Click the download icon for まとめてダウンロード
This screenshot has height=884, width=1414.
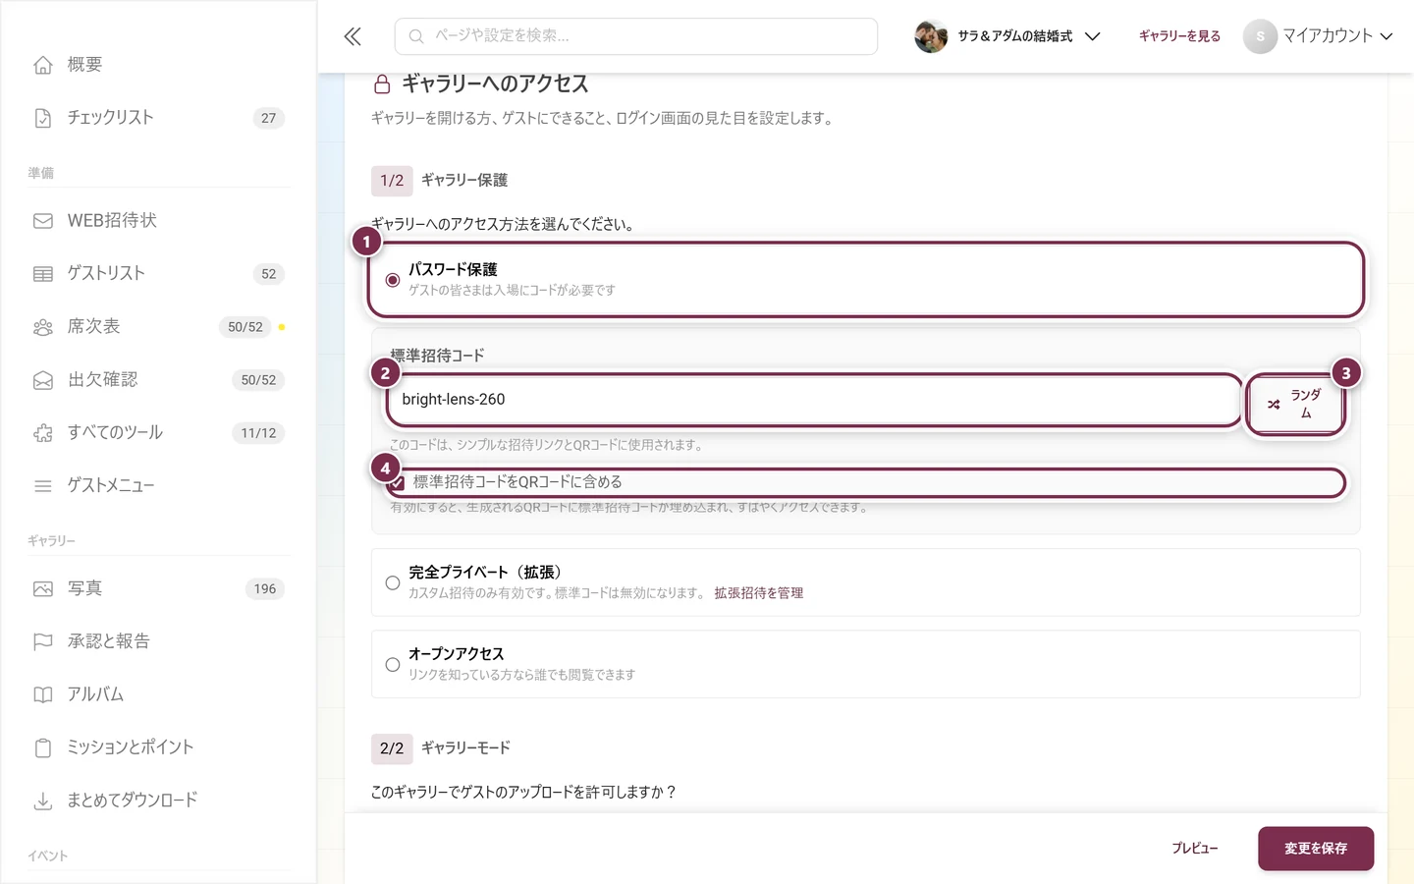43,801
